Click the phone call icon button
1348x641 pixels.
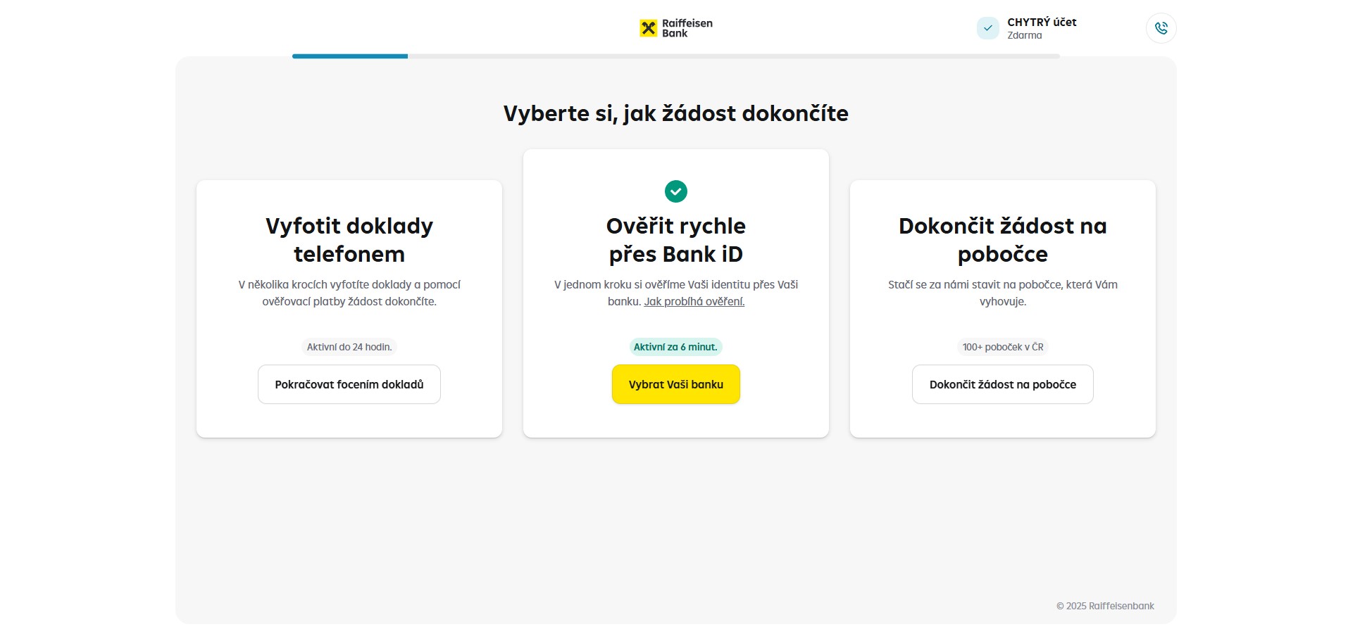point(1161,28)
